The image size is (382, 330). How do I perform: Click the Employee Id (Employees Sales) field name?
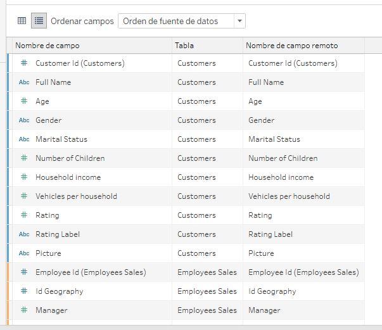point(91,272)
